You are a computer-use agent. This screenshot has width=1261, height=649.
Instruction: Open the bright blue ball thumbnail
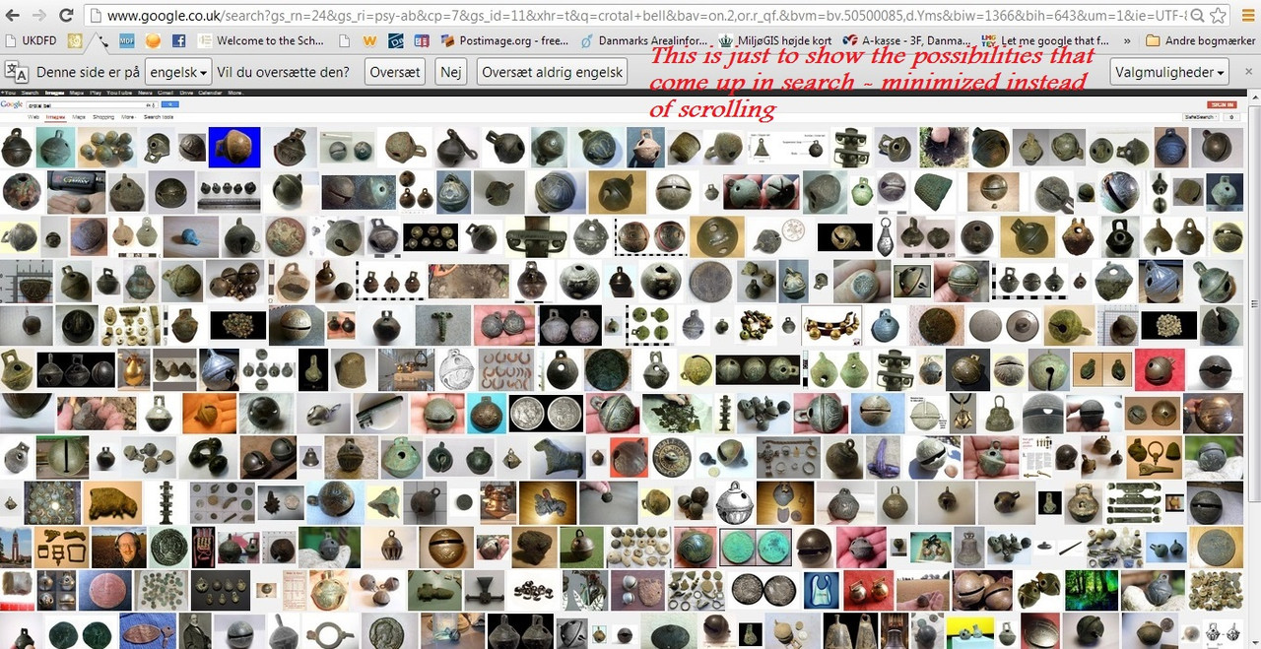pos(191,236)
